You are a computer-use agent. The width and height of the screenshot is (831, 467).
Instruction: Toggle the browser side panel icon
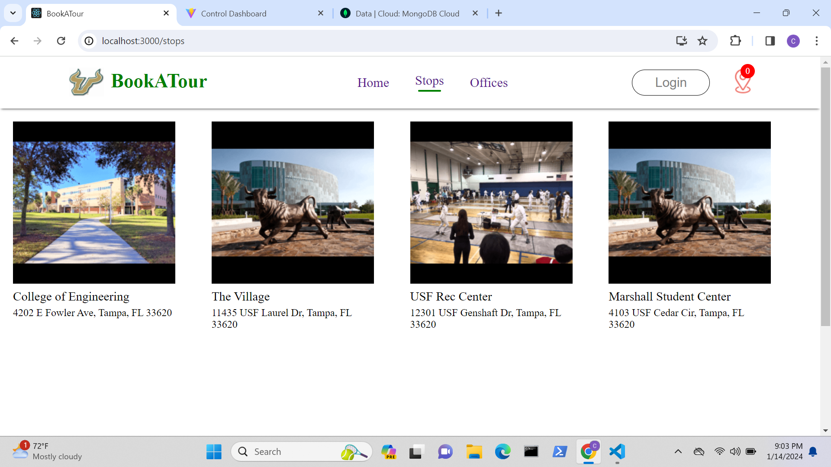(770, 41)
